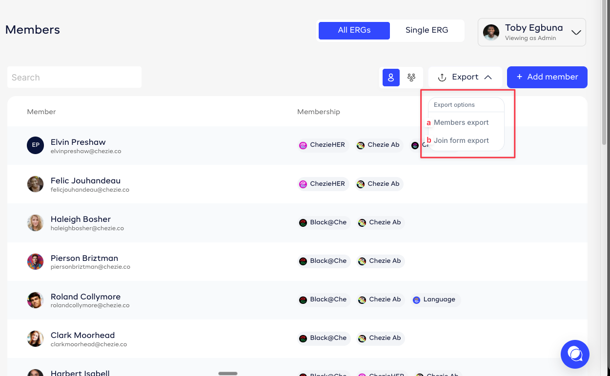
Task: Open the chat support bubble
Action: pyautogui.click(x=575, y=354)
